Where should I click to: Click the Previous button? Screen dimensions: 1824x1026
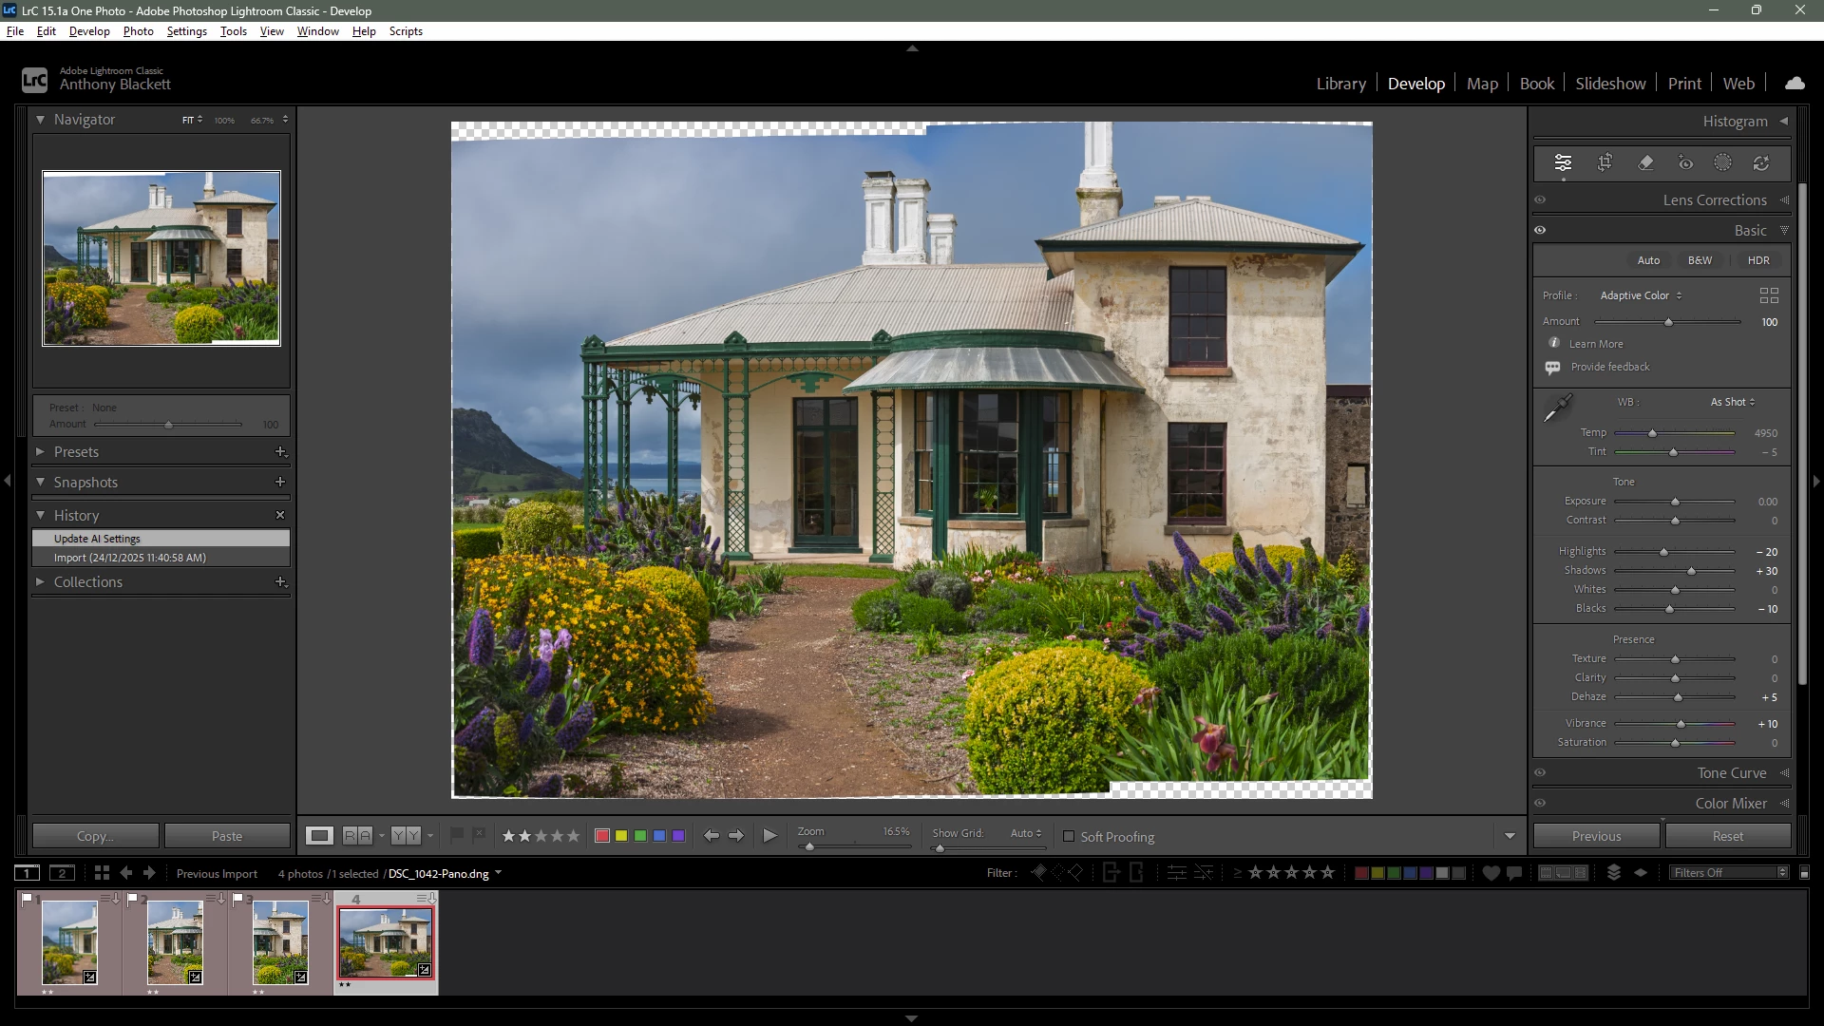click(x=1596, y=836)
